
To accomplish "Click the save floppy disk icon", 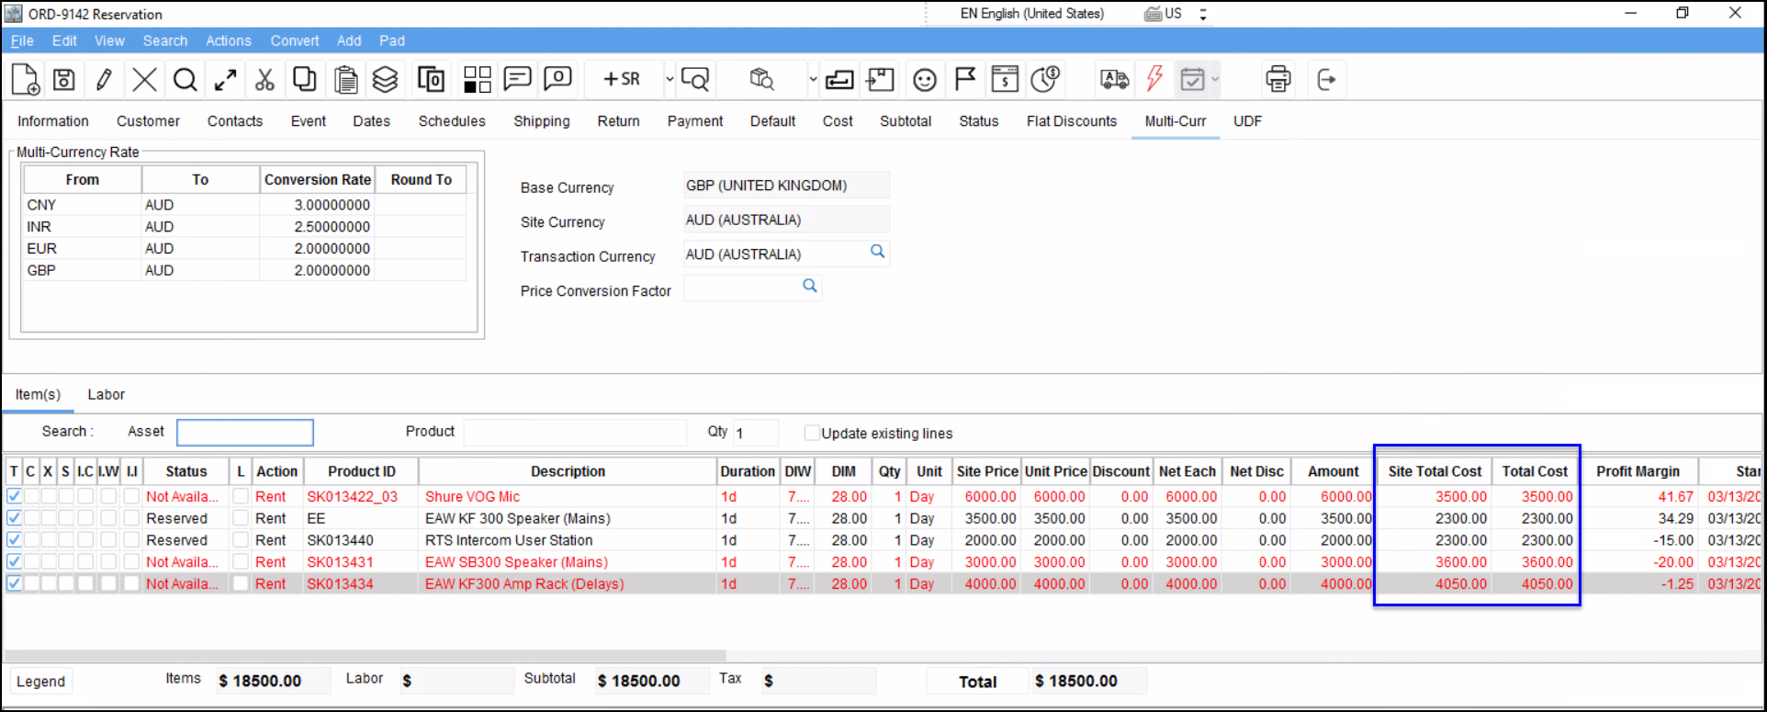I will tap(63, 80).
